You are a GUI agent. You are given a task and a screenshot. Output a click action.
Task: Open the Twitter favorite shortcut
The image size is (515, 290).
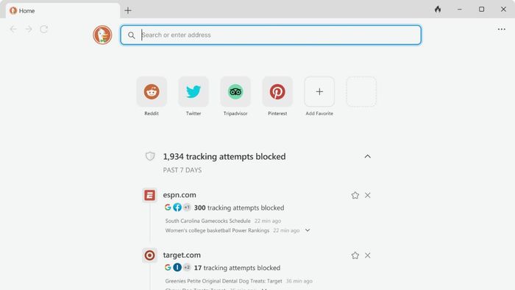[x=193, y=91]
